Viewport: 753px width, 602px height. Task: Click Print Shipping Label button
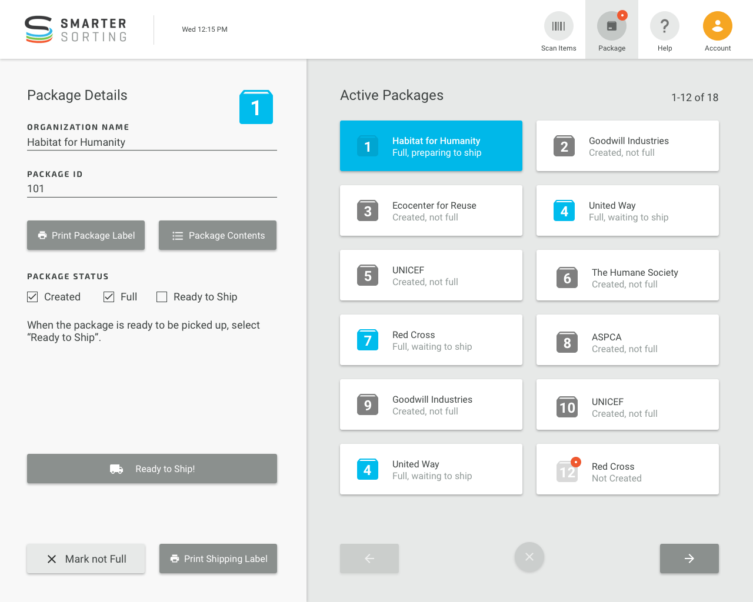218,558
